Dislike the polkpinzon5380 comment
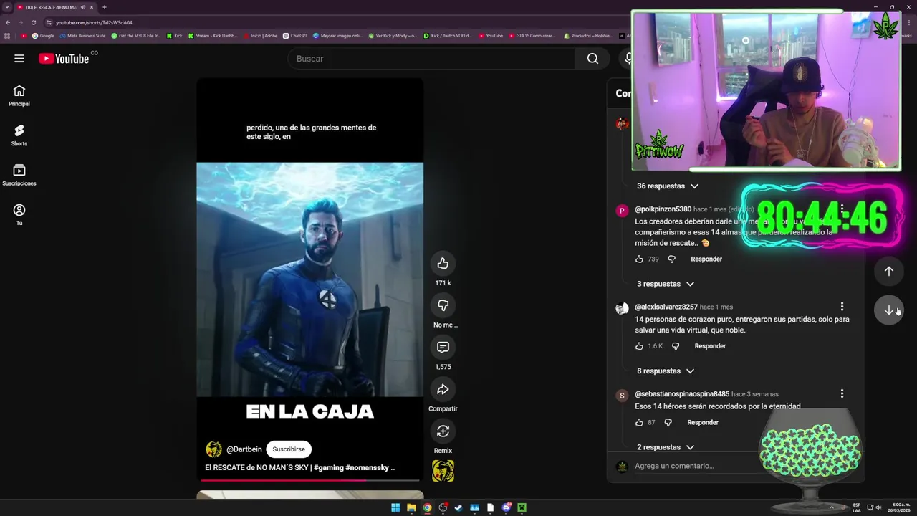The height and width of the screenshot is (516, 917). [671, 259]
